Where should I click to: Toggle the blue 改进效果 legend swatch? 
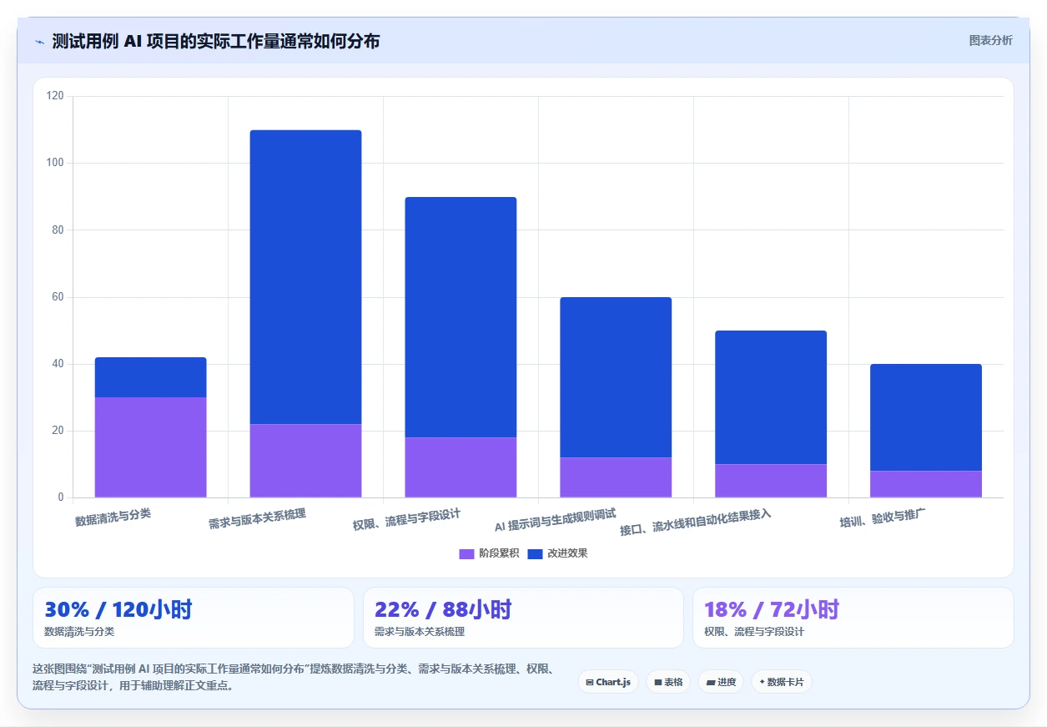click(x=536, y=553)
